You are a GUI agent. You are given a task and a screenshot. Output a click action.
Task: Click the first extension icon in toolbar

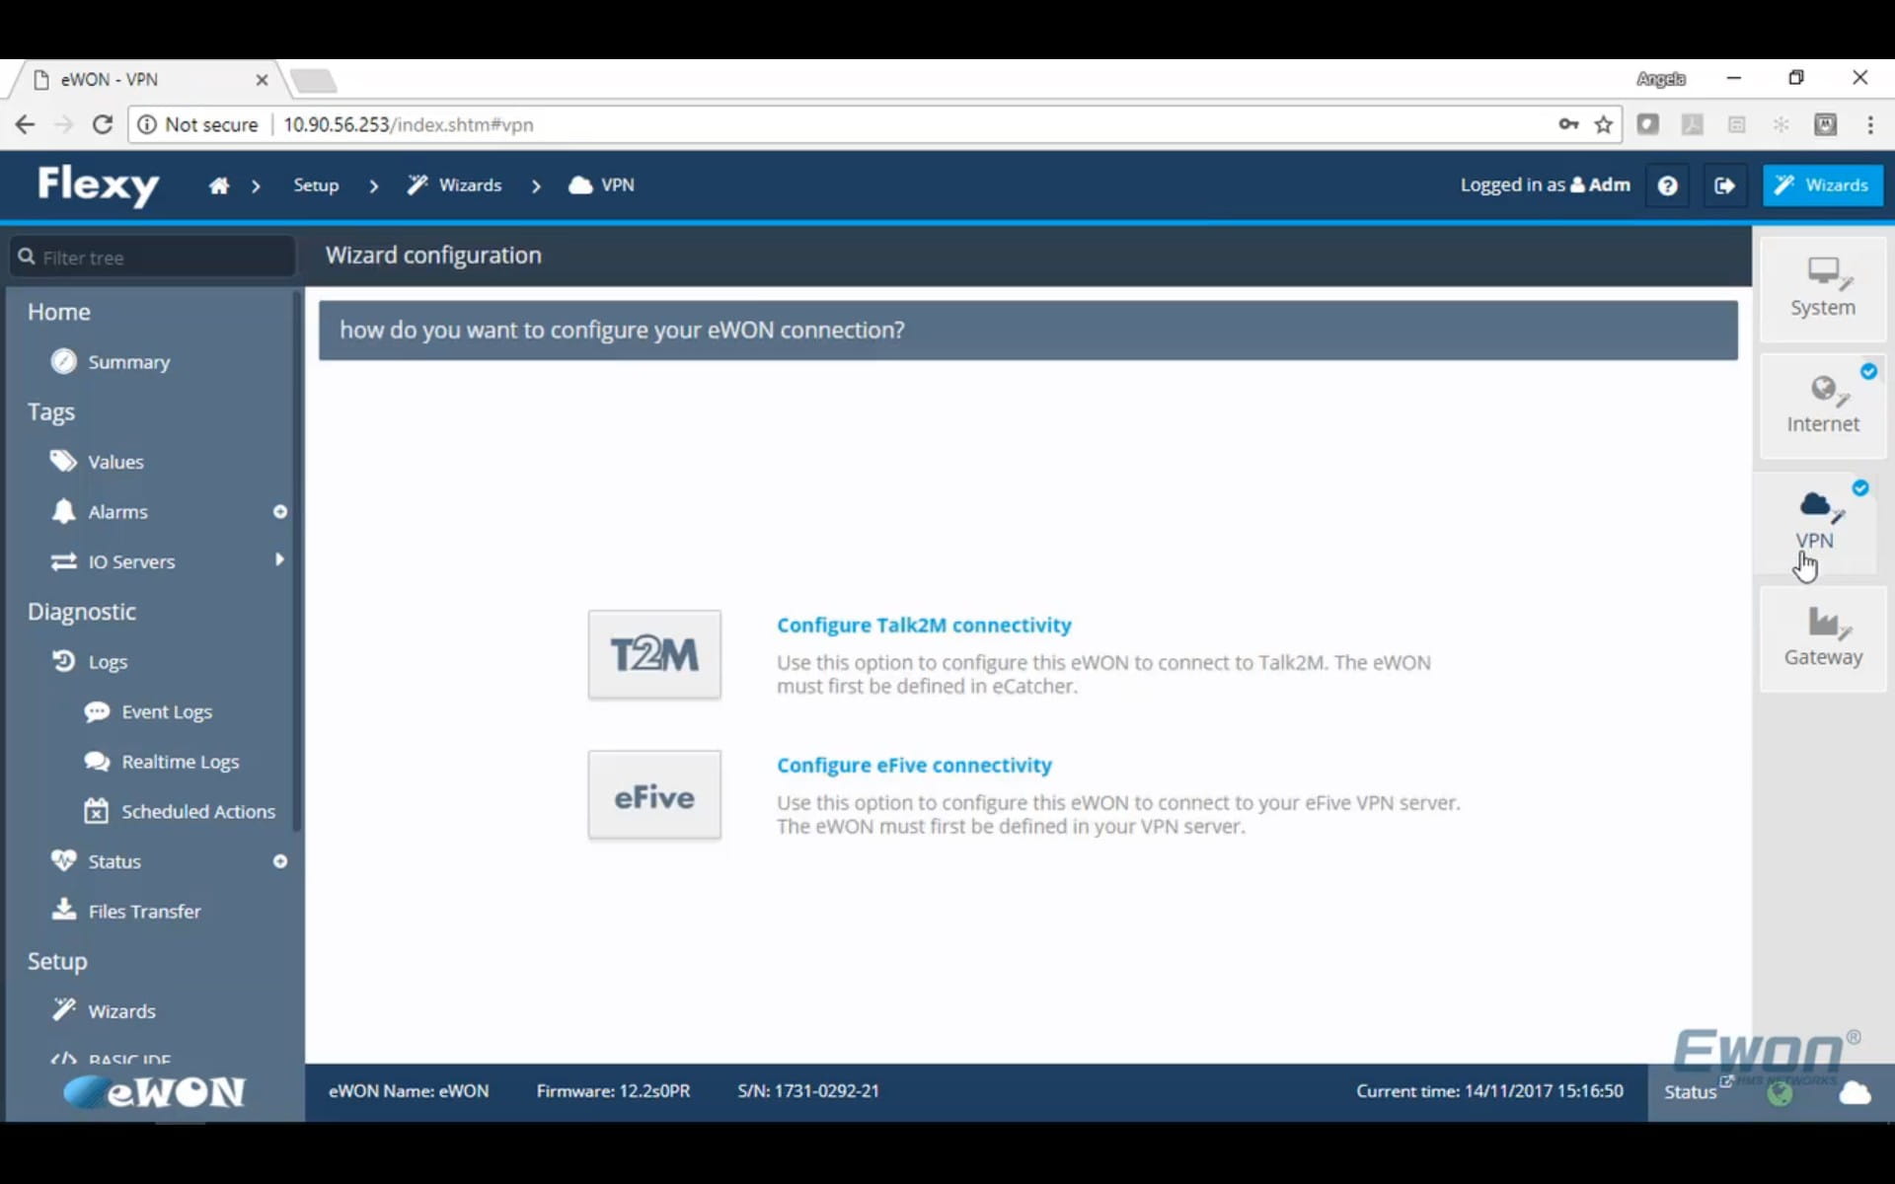point(1647,124)
